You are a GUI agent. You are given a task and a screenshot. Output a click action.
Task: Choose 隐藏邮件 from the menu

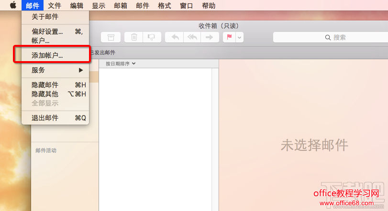point(55,85)
